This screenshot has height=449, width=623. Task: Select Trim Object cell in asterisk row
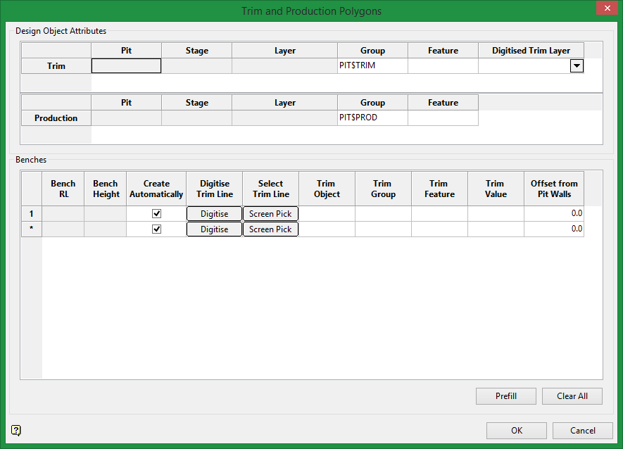tap(327, 229)
